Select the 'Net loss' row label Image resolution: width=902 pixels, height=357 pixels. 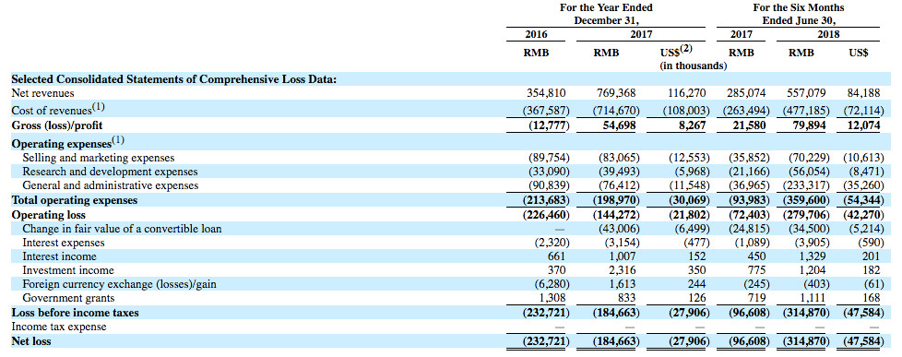pos(31,341)
